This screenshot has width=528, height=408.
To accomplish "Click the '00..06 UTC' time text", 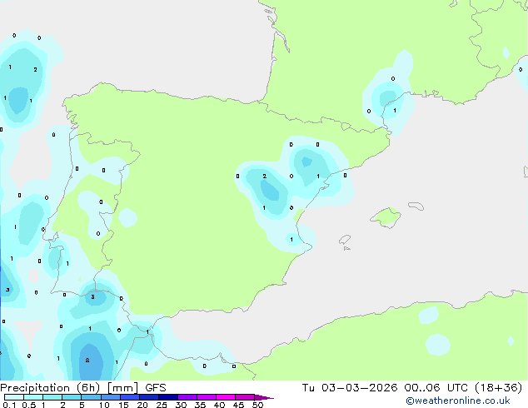I will tap(436, 388).
